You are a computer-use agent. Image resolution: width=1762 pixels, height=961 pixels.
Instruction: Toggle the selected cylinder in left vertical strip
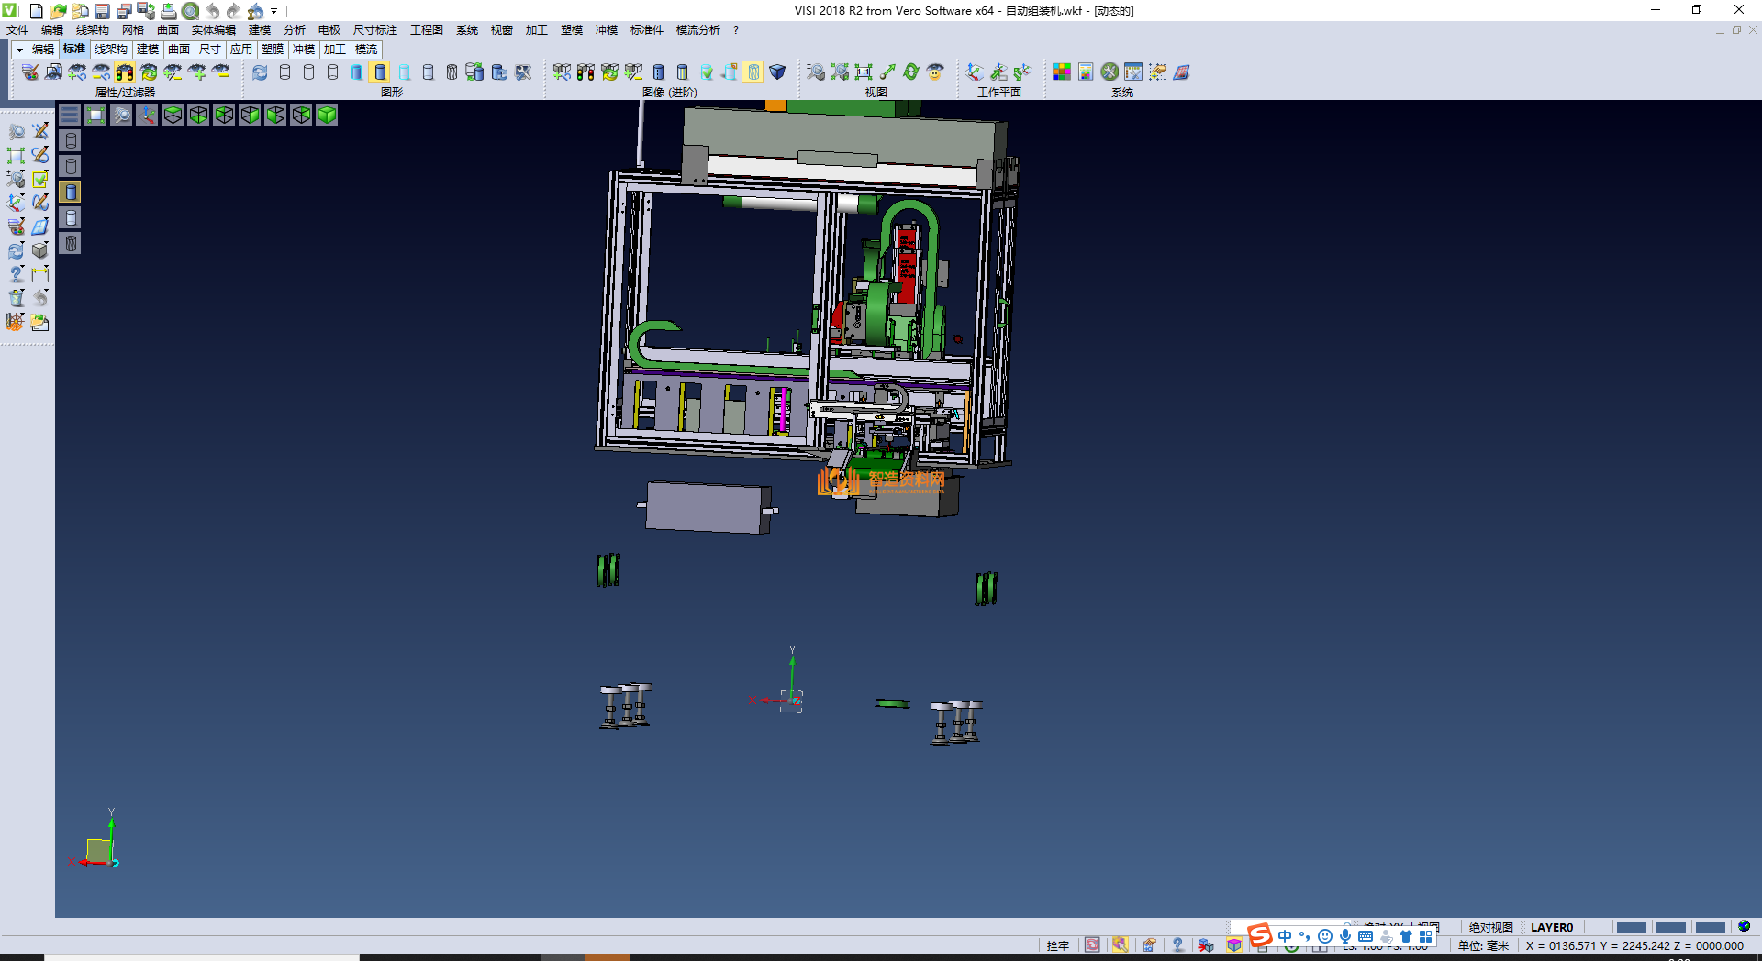[x=71, y=192]
